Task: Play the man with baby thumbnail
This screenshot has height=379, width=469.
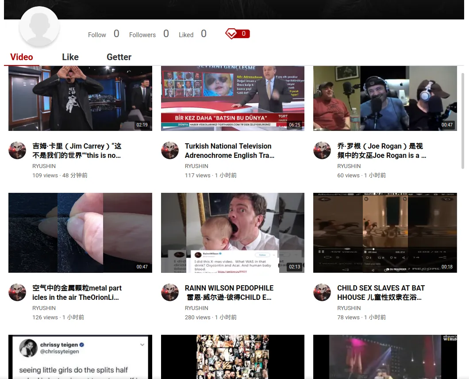Action: [232, 233]
